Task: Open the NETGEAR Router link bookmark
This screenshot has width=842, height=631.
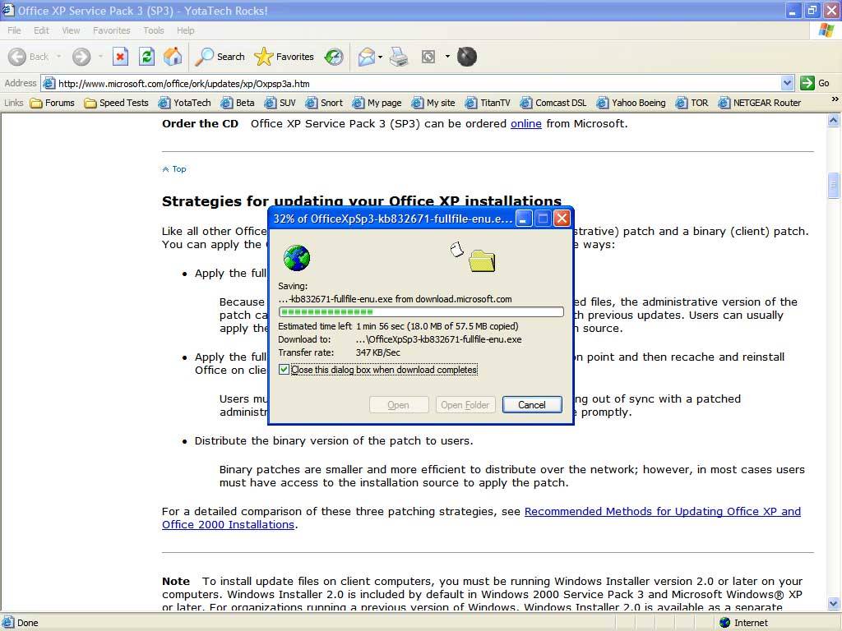Action: [760, 103]
